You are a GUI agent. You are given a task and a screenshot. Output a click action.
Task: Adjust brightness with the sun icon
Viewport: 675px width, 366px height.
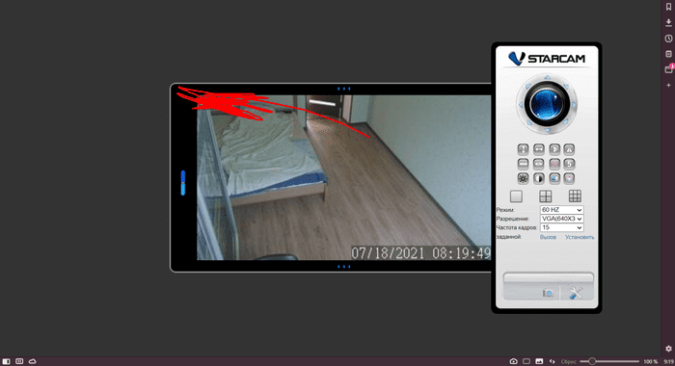(523, 178)
